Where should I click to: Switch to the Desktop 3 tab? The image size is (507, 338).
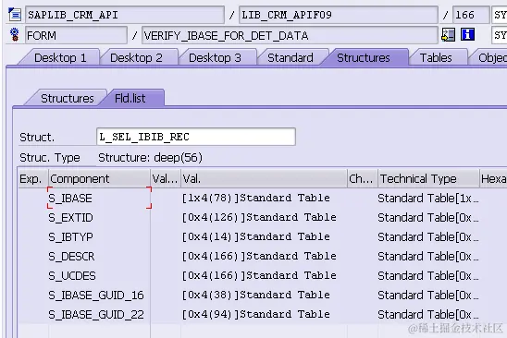point(215,58)
